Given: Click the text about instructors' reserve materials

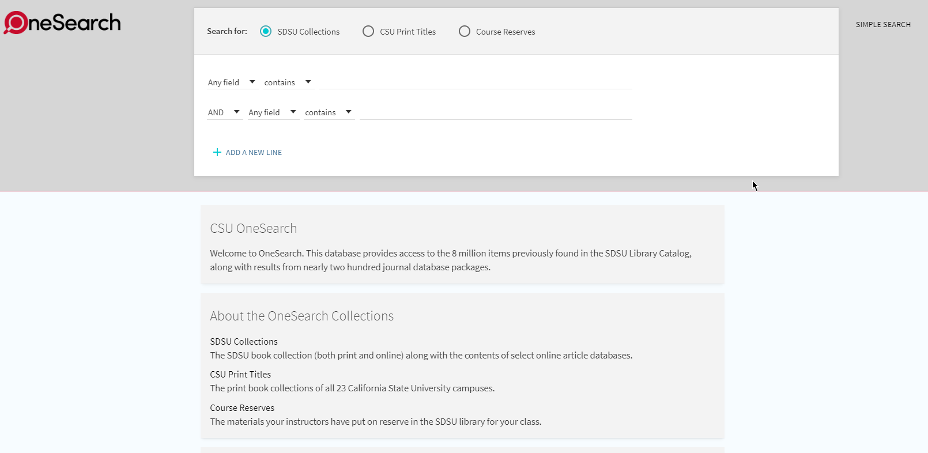Looking at the screenshot, I should 376,422.
